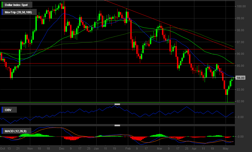The image size is (252, 152).
Task: Click green color swatch beside Dollar Index Spot
Action: [x=2, y=5]
